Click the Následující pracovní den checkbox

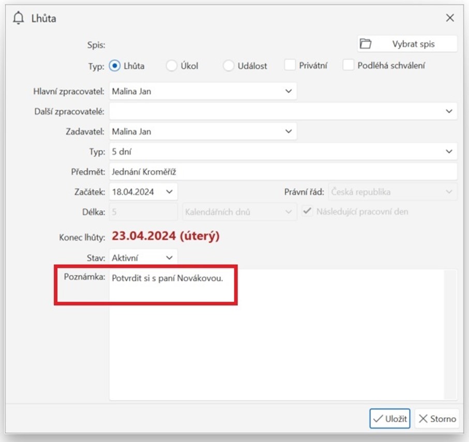(x=308, y=212)
